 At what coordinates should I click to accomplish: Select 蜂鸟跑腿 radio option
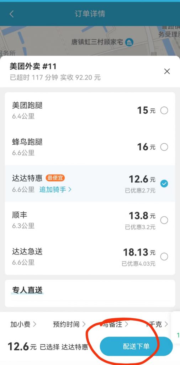coord(164,147)
